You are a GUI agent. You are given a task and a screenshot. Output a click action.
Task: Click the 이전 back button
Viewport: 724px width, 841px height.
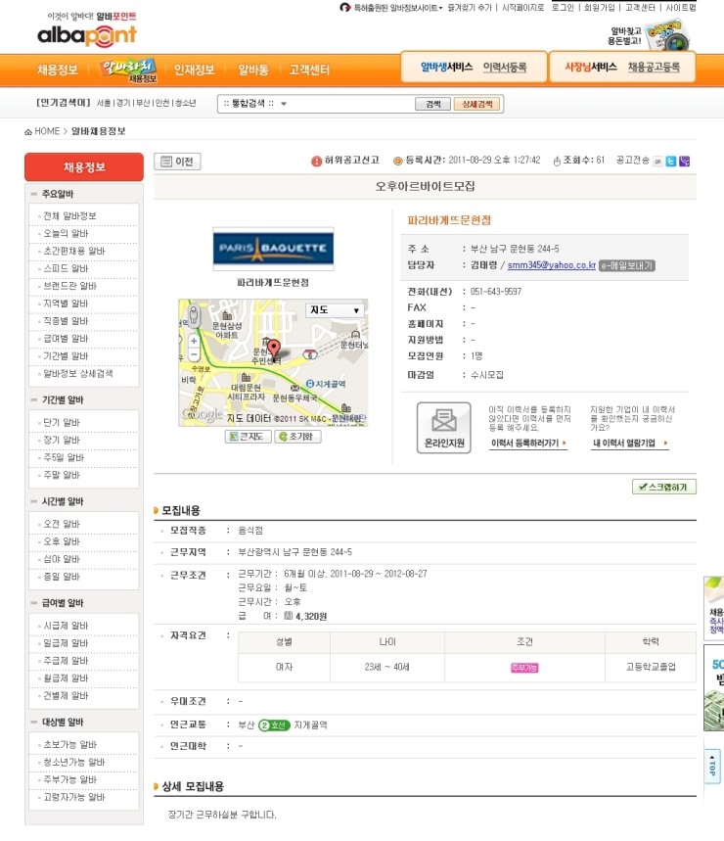(x=177, y=162)
